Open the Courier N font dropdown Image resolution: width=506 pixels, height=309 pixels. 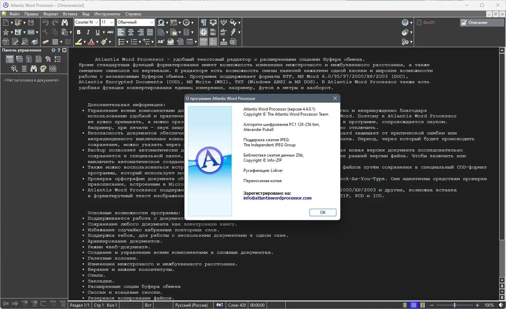87,22
